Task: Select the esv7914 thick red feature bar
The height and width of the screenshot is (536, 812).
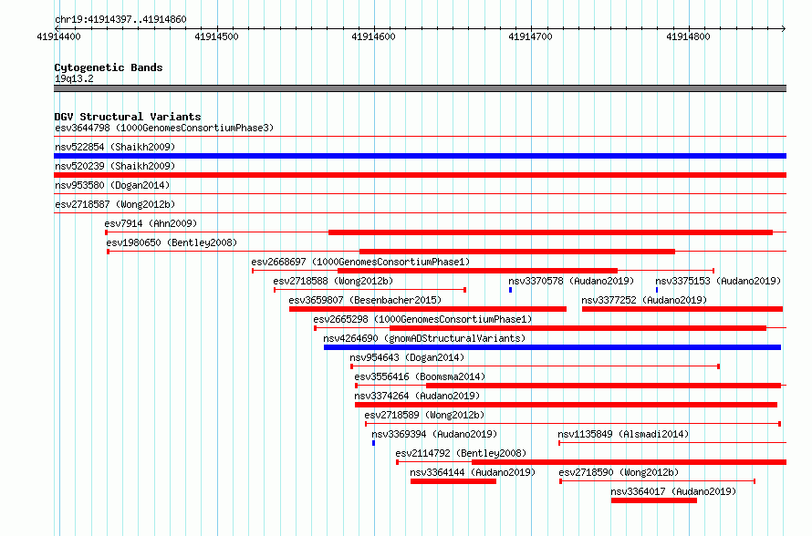Action: [x=550, y=232]
